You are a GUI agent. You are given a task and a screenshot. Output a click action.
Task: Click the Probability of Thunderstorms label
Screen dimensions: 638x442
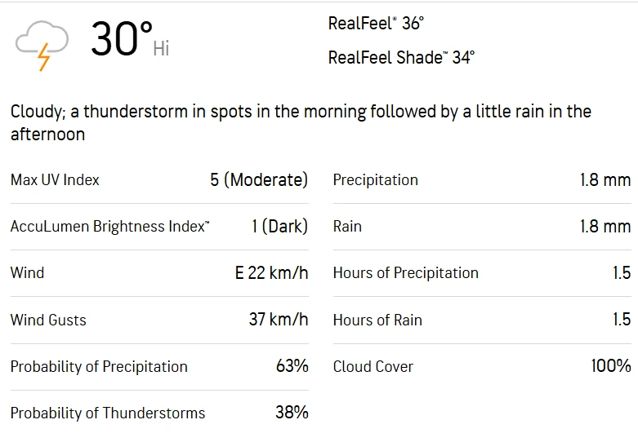pyautogui.click(x=108, y=413)
